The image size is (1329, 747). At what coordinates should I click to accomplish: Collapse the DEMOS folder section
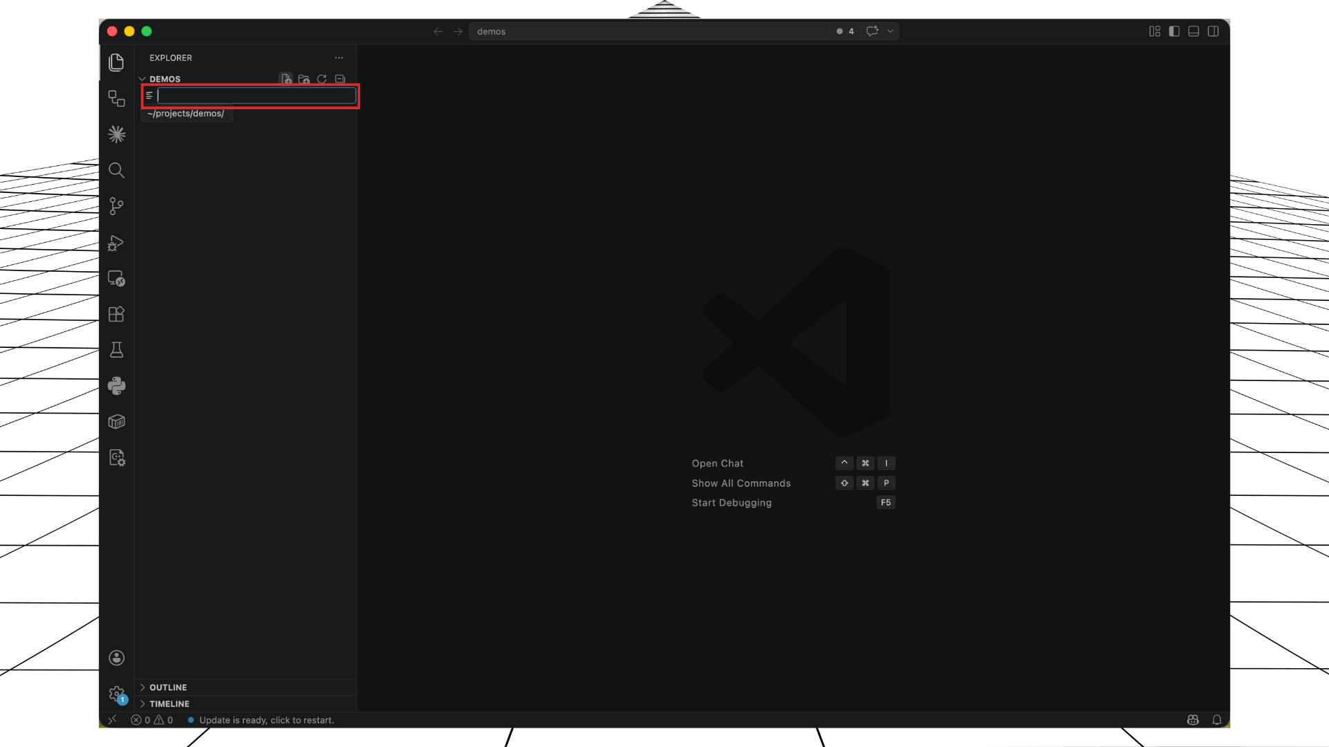(x=142, y=79)
